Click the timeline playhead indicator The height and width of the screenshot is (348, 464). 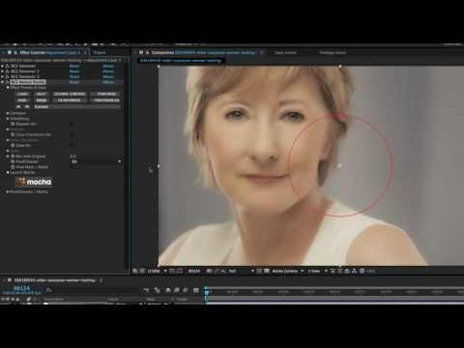click(207, 292)
